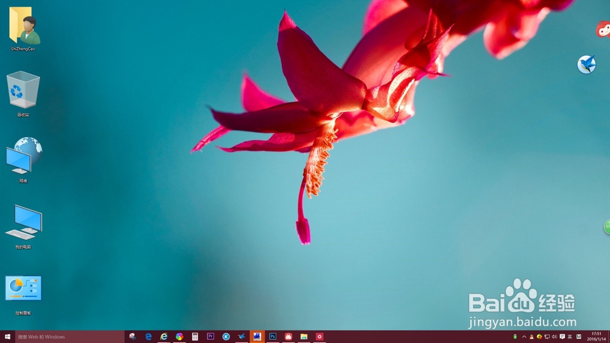Viewport: 610px width, 343px height.
Task: Click the Web and Windows search box
Action: [x=70, y=337]
